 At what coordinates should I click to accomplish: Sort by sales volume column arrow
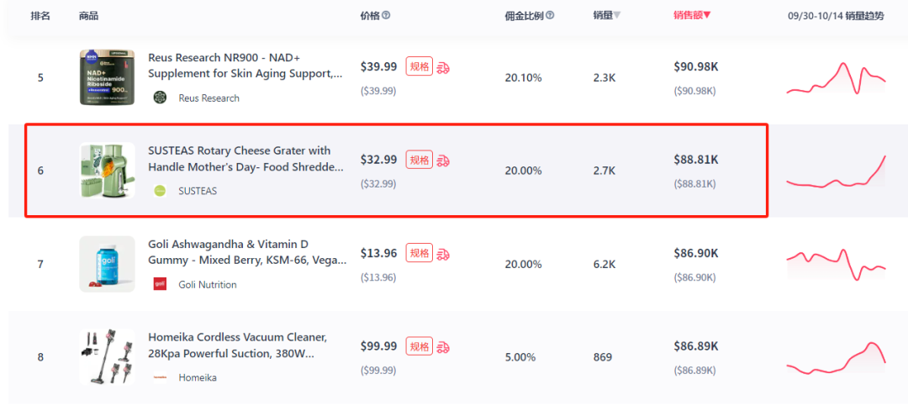click(x=617, y=16)
